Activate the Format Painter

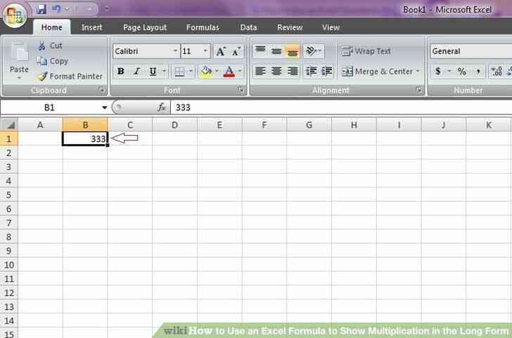pyautogui.click(x=70, y=77)
